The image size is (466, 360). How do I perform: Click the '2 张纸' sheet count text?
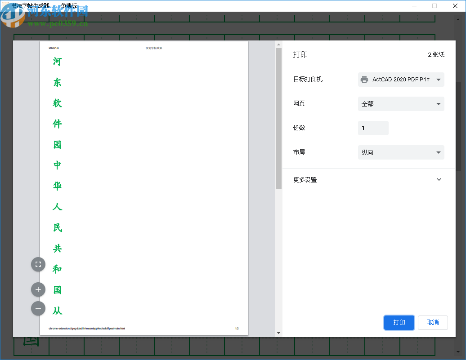click(x=436, y=55)
